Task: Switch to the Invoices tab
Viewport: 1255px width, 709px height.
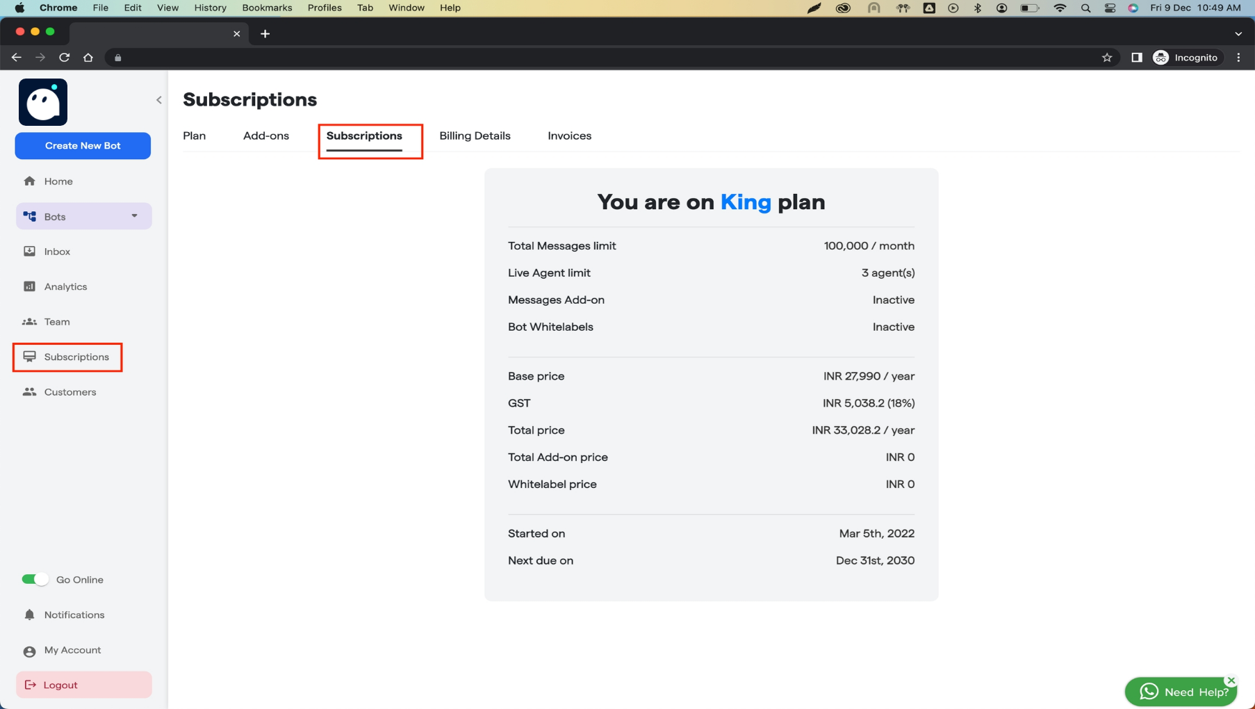Action: point(569,136)
